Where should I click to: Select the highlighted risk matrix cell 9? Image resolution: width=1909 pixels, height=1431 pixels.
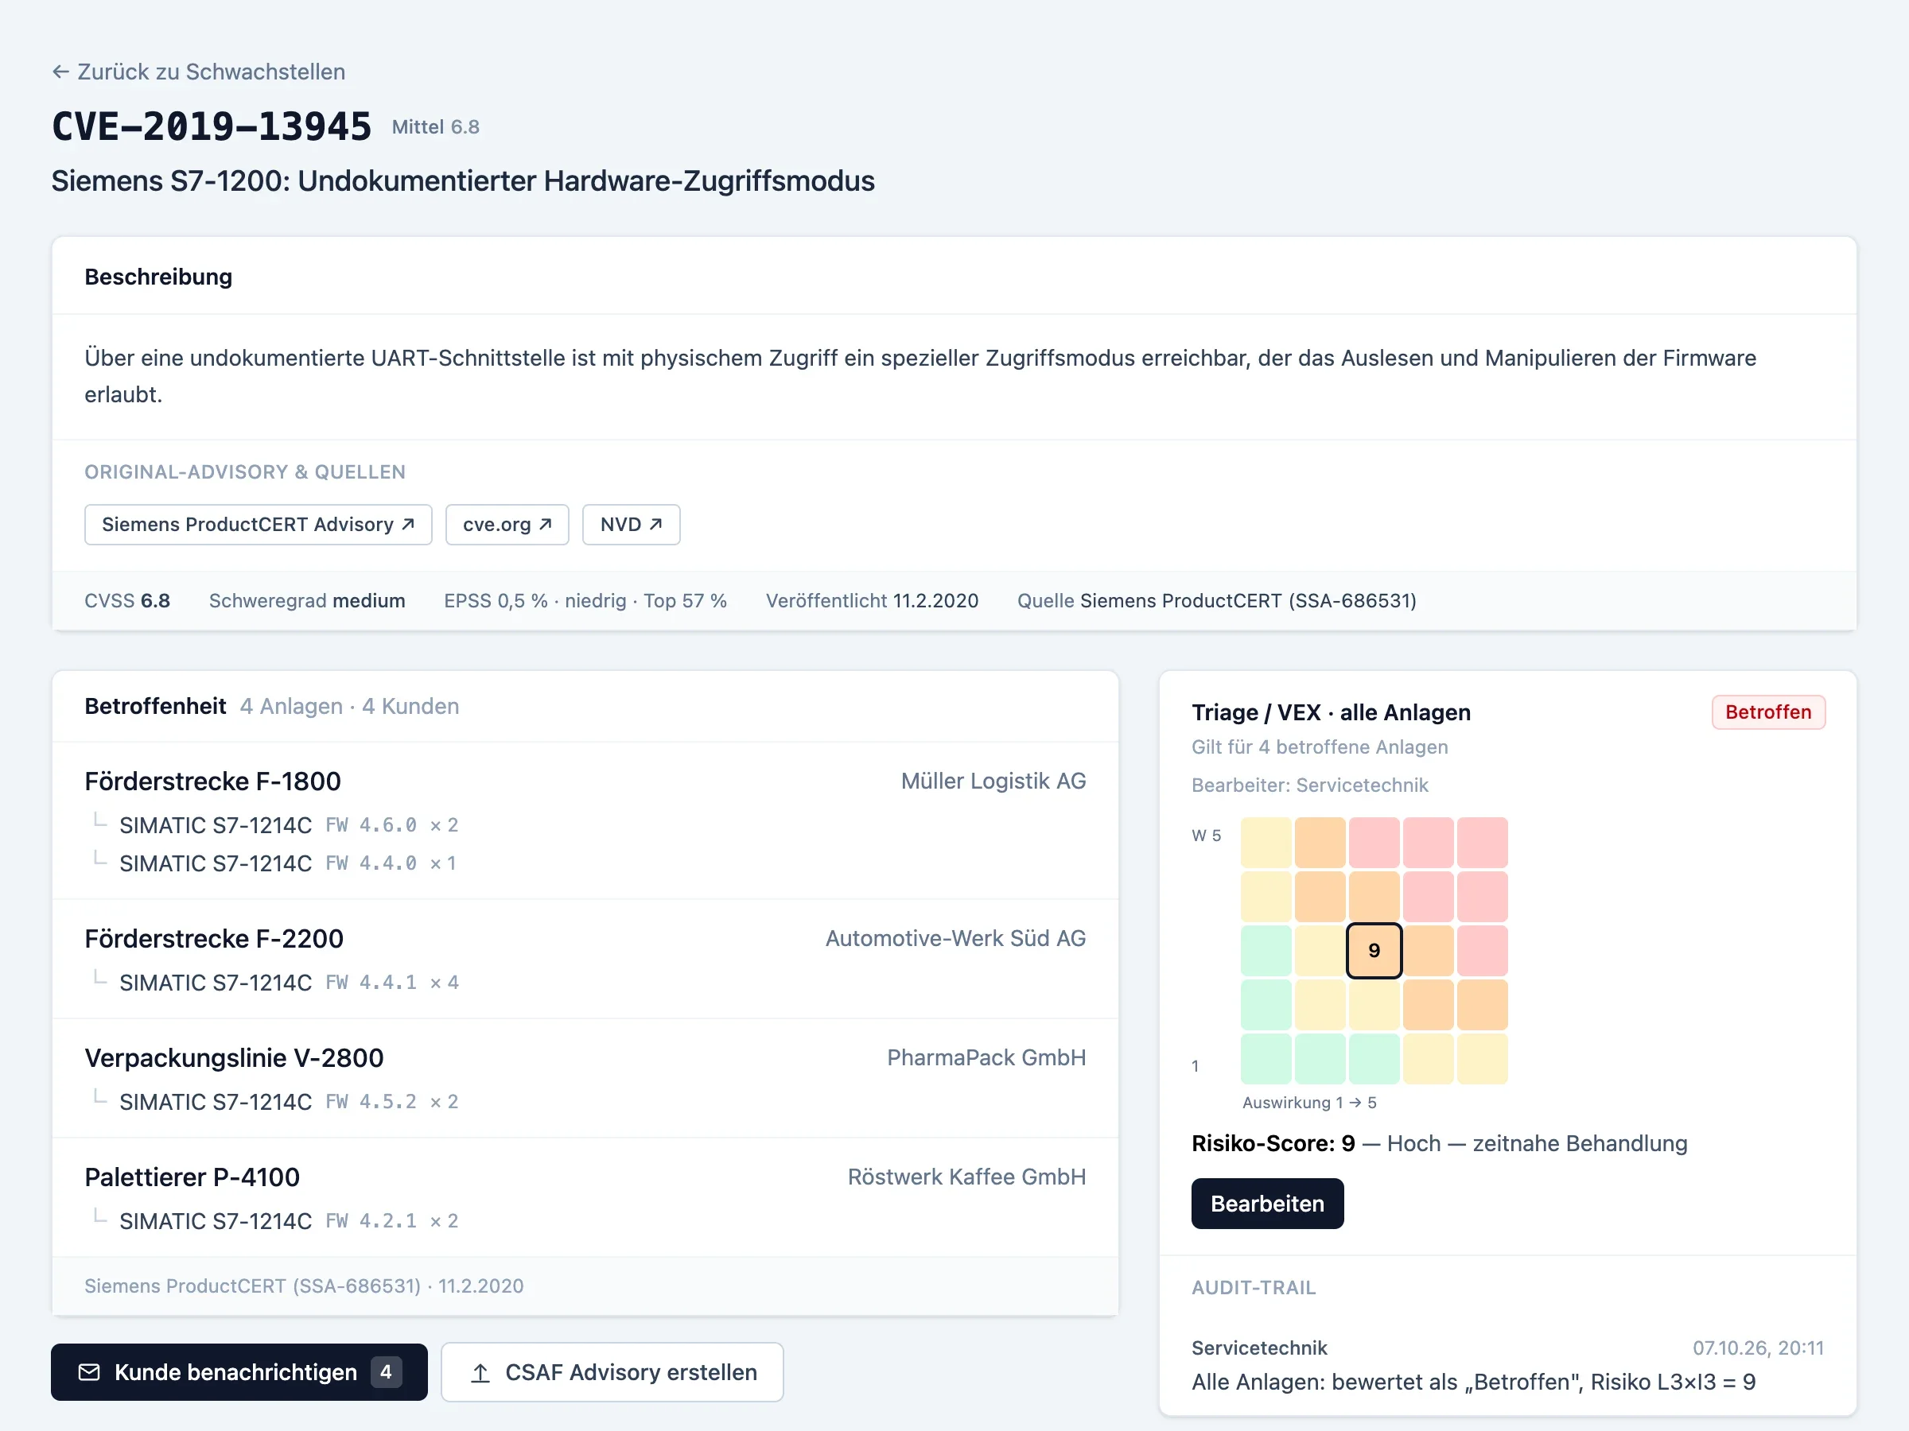(x=1374, y=950)
